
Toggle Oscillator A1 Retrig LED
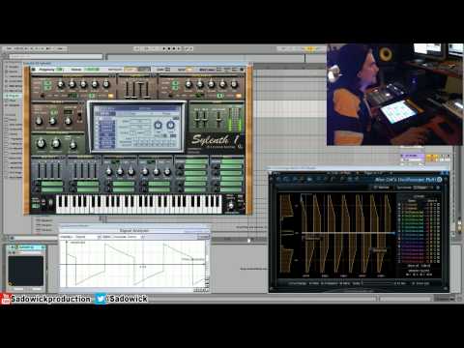pos(110,96)
